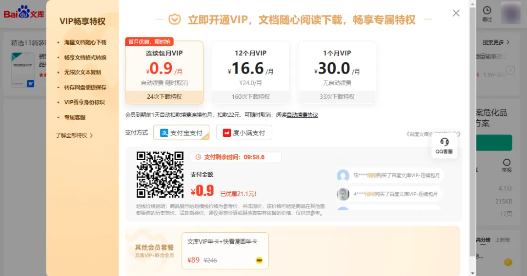The image size is (527, 276).
Task: Click the circular next arrow in background
Action: [510, 71]
